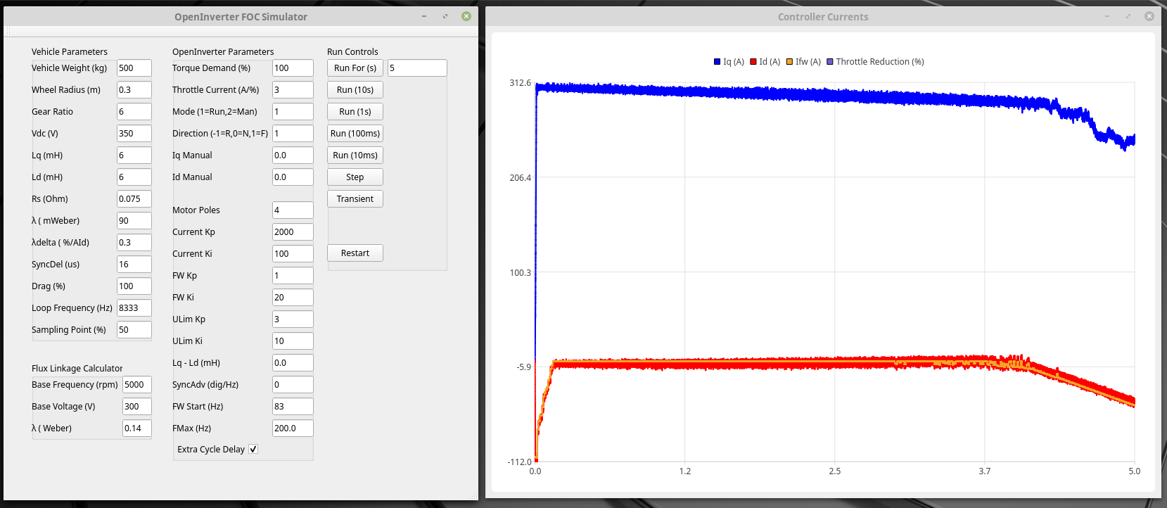Viewport: 1167px width, 508px height.
Task: Select the Vehicle Weight (kg) field
Action: pos(134,68)
